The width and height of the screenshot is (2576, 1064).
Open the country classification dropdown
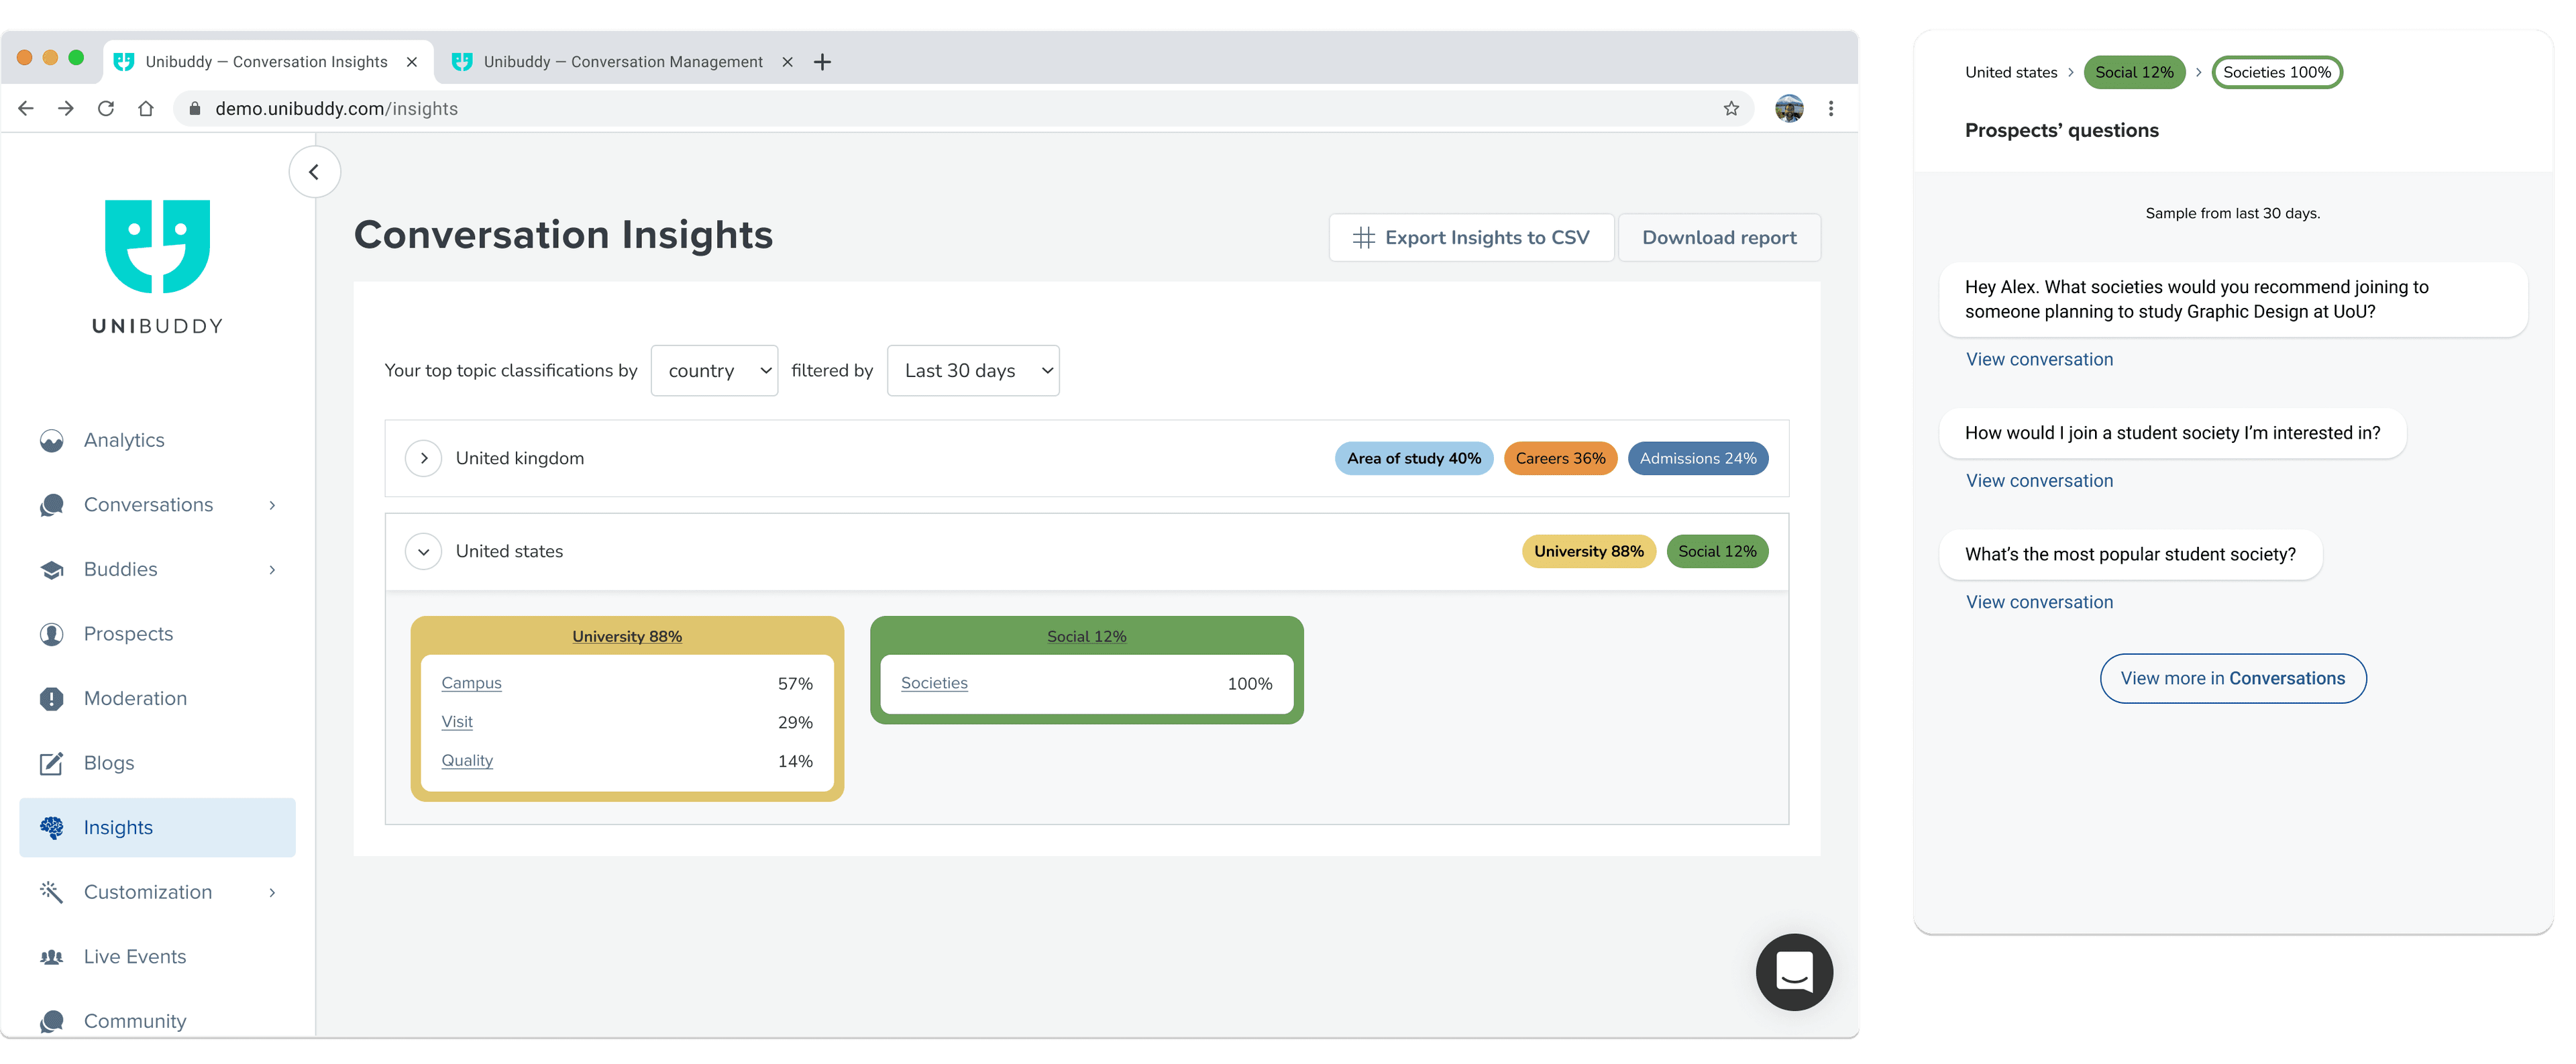click(714, 370)
